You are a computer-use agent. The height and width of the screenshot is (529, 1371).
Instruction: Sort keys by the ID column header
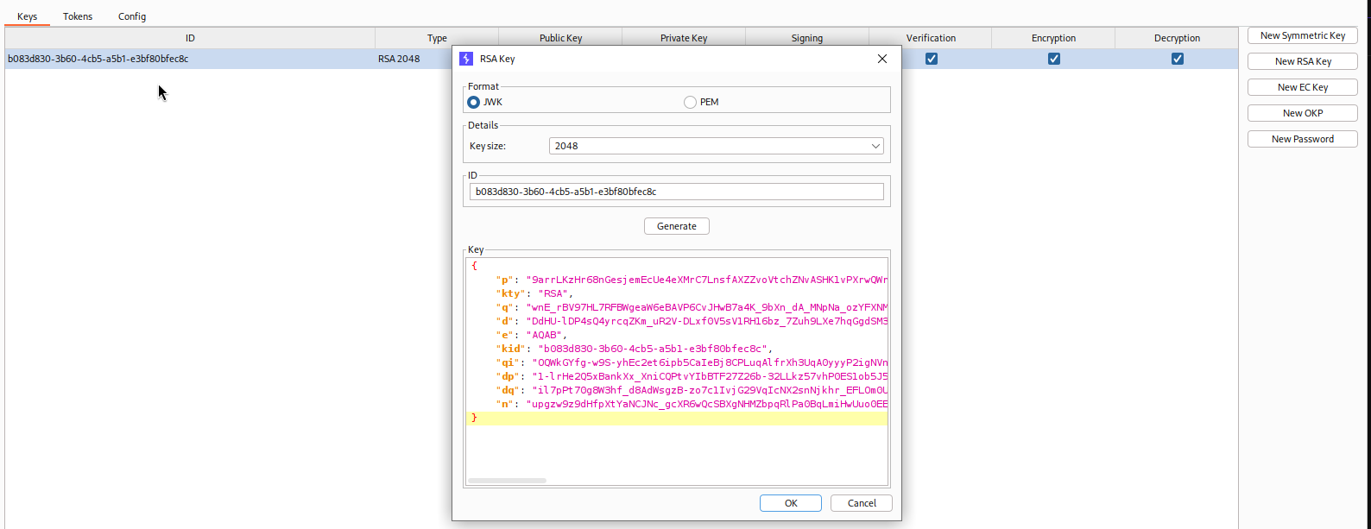190,38
